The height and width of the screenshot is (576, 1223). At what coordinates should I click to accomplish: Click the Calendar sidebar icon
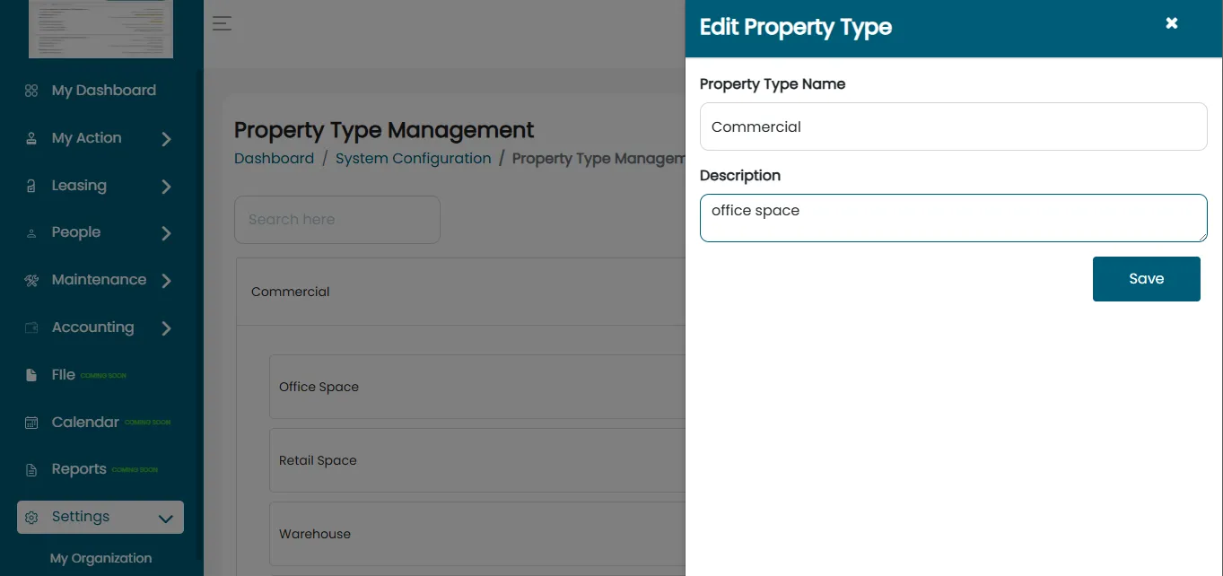click(31, 423)
